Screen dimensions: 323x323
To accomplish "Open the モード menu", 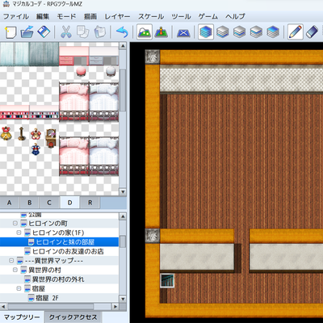I will 66,16.
